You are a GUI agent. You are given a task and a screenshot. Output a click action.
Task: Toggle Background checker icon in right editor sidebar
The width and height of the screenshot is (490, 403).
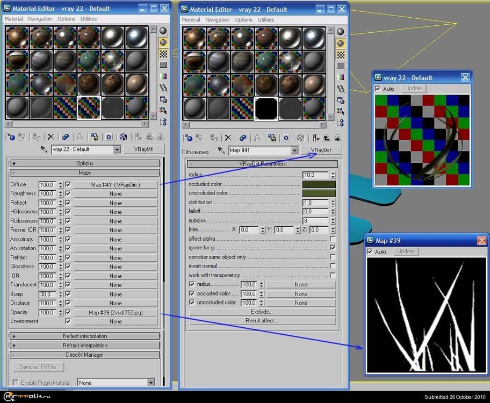click(x=340, y=54)
